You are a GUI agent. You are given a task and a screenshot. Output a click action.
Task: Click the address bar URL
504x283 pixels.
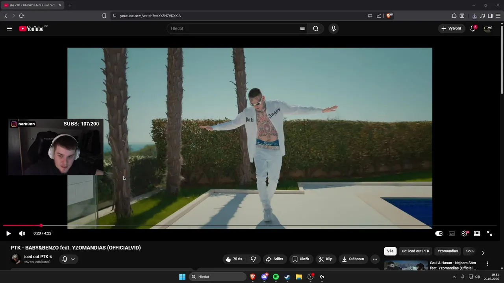click(150, 16)
